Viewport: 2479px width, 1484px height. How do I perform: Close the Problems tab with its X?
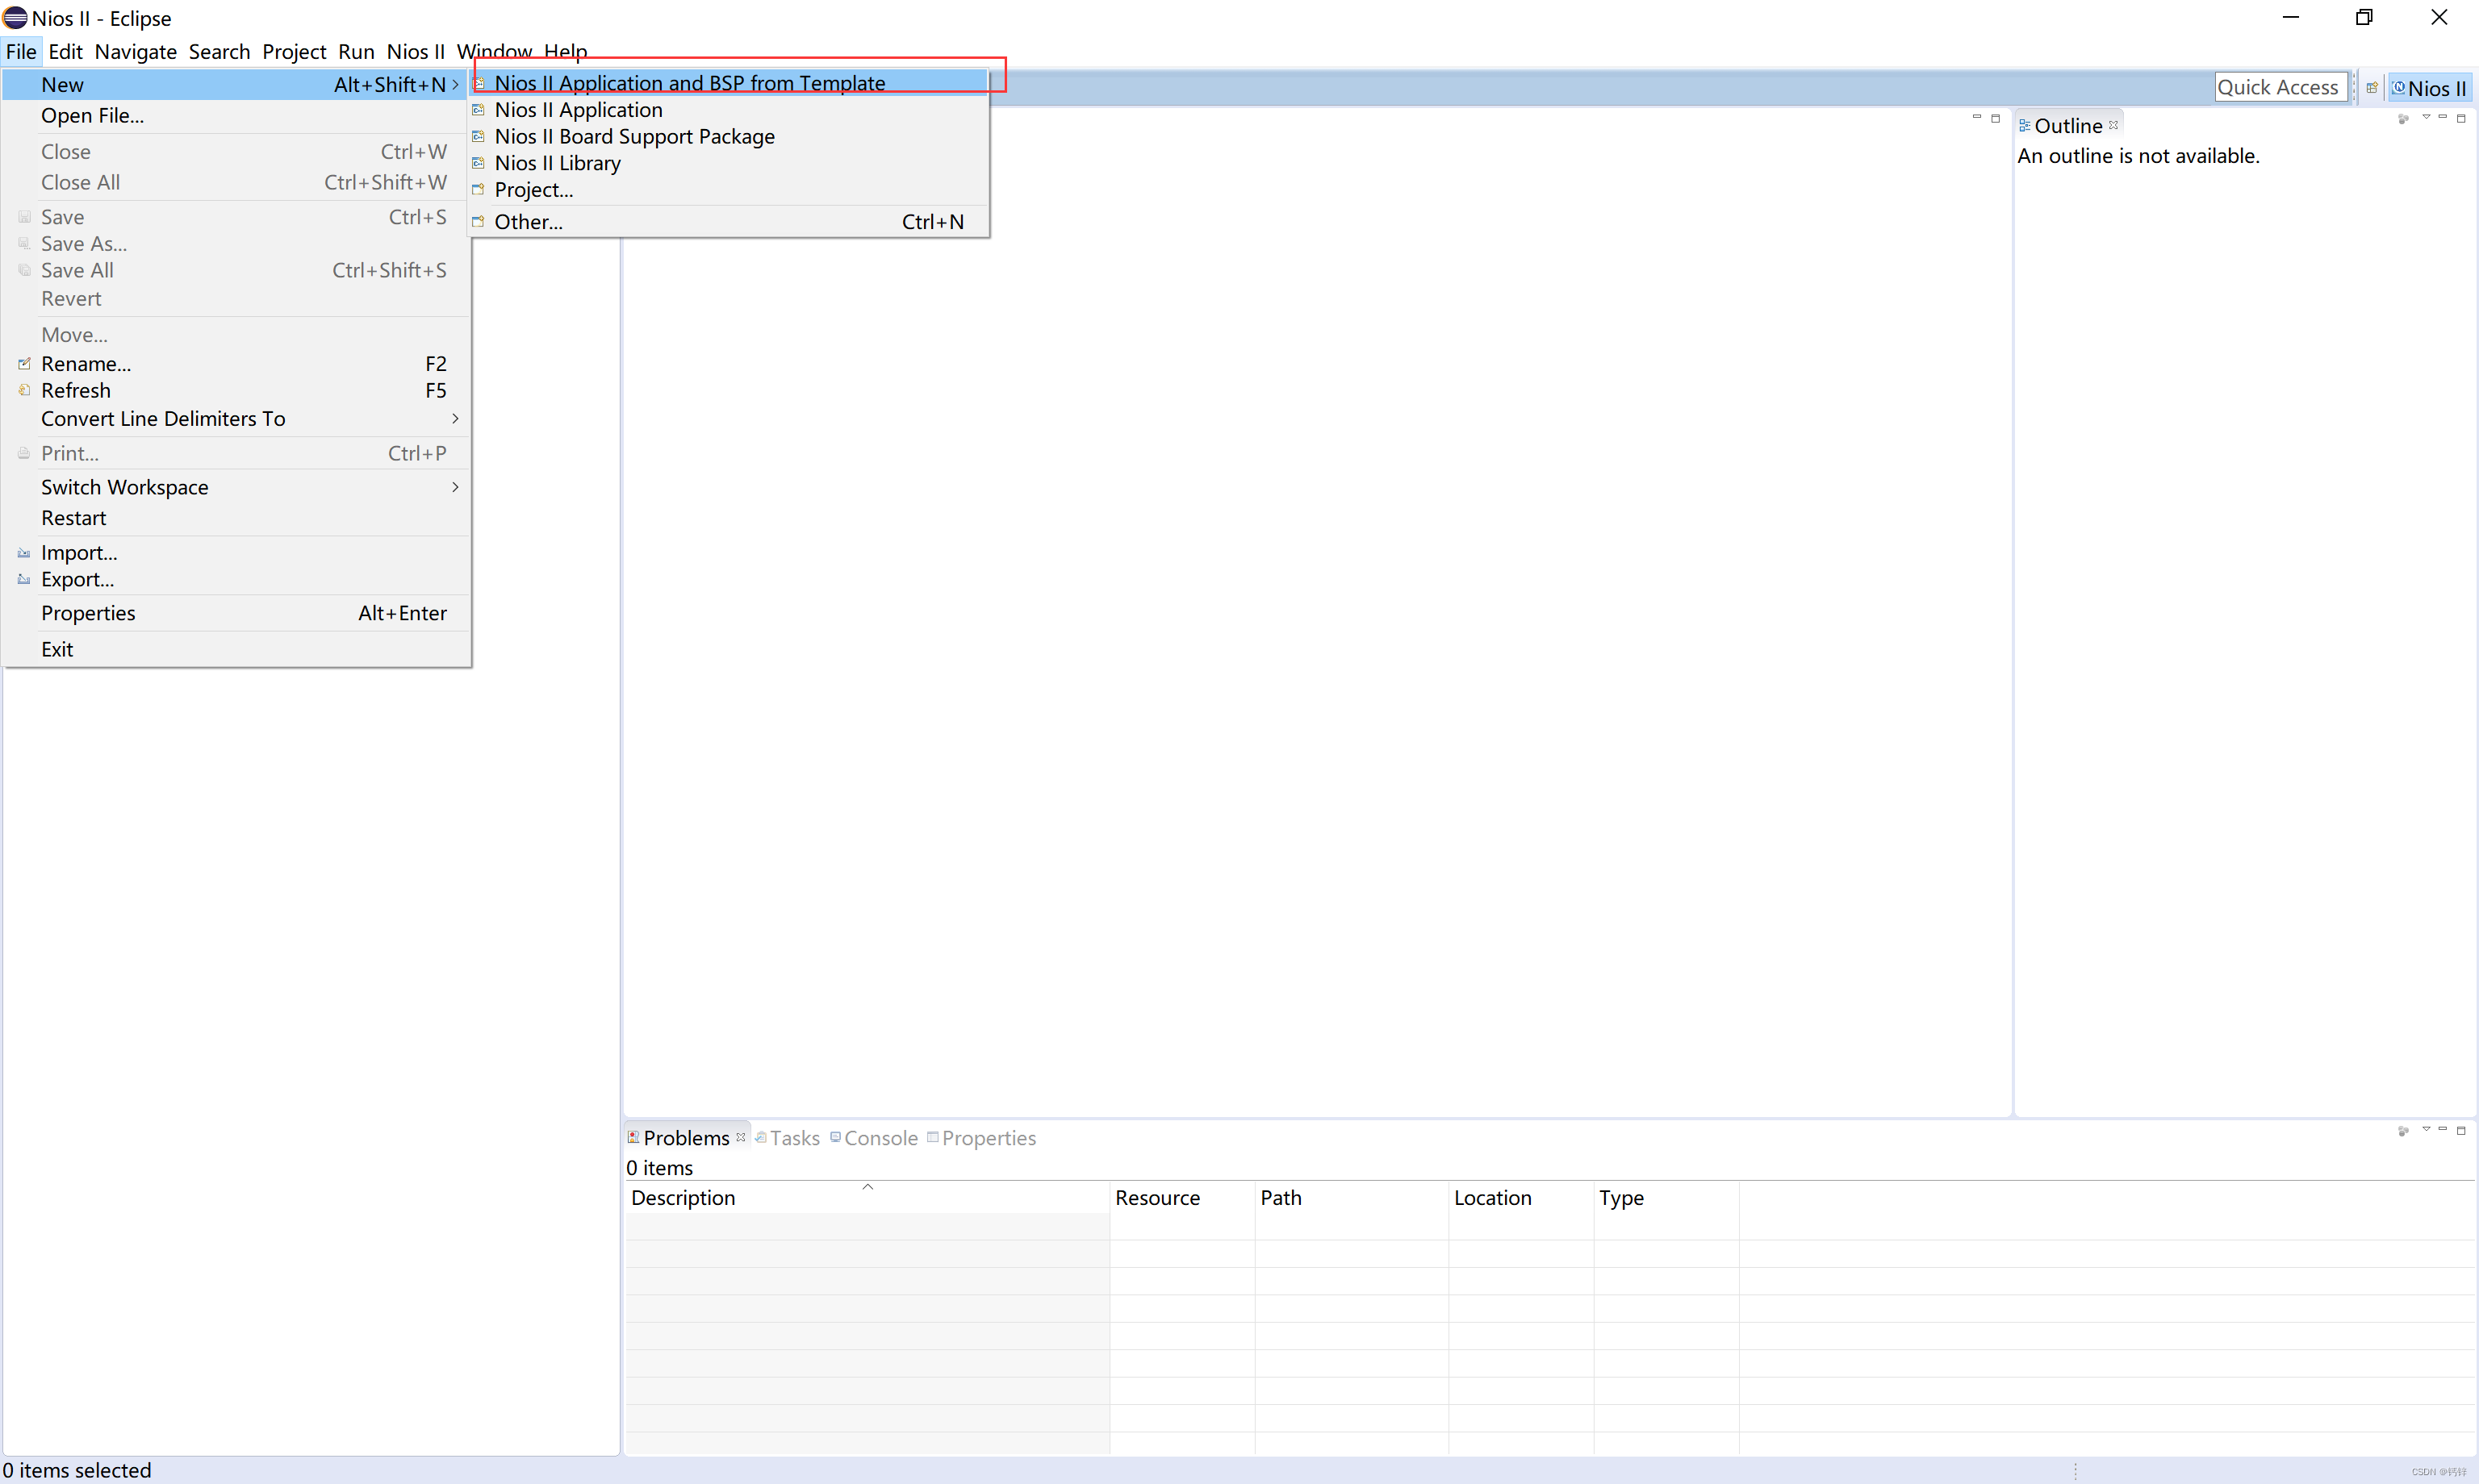click(740, 1137)
